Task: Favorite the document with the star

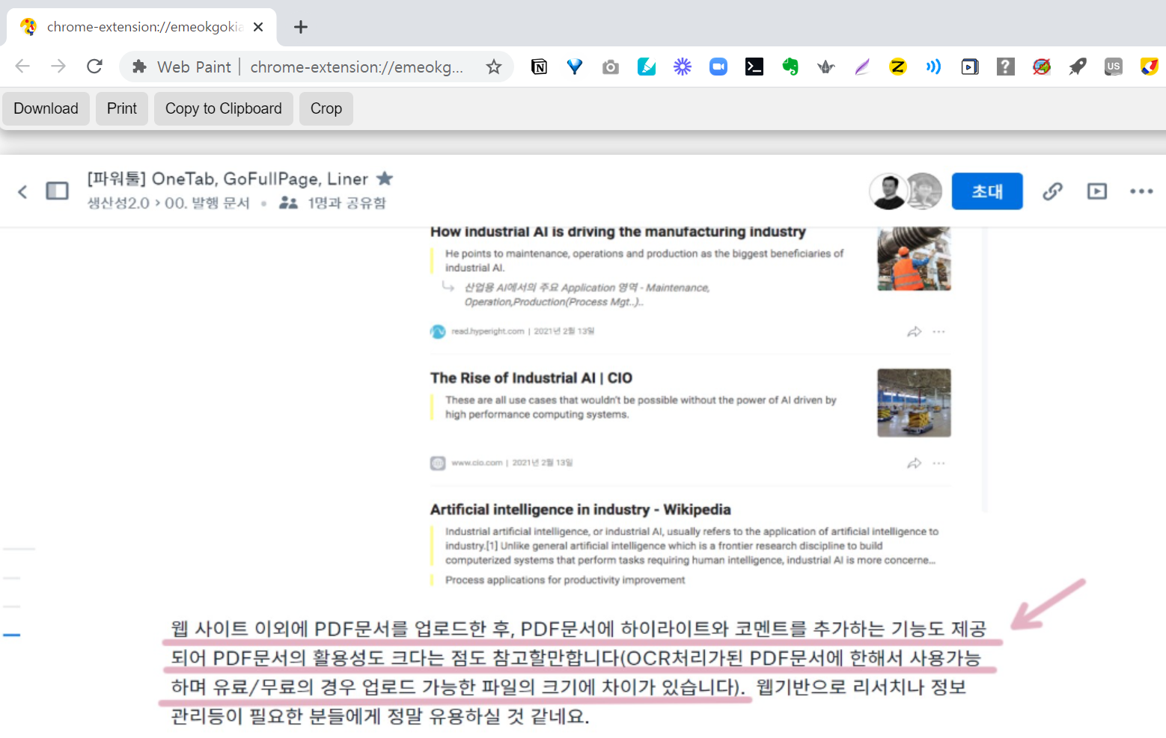Action: click(x=385, y=179)
